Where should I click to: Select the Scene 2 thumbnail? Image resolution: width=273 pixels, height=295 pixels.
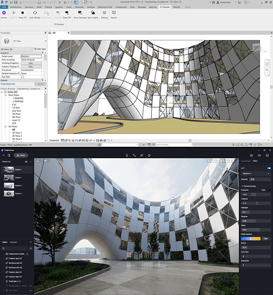[x=9, y=185]
